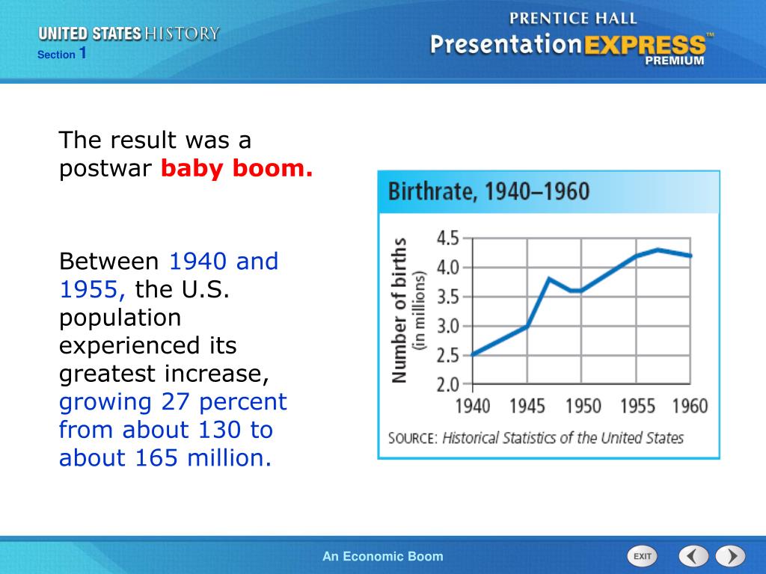Click the Section 1 label

pos(62,54)
